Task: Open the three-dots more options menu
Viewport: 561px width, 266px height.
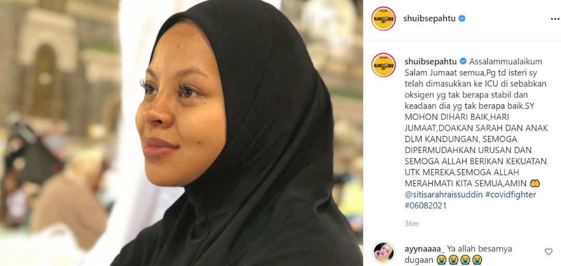Action: 555,19
